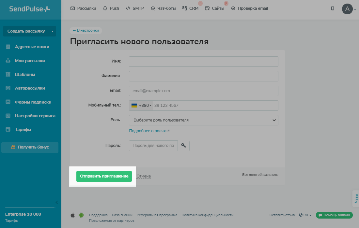Click the mobile device icon in header
This screenshot has height=228, width=359.
(333, 8)
